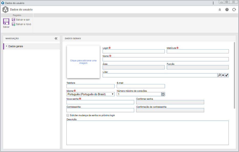Open the help question mark icon
Image resolution: width=239 pixels, height=152 pixels.
227,9
